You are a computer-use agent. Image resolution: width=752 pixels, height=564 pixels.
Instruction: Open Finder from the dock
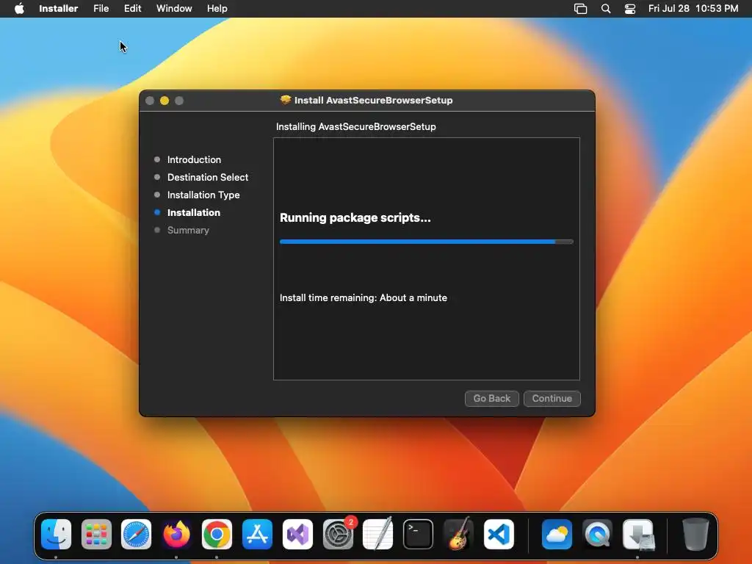[x=56, y=534]
